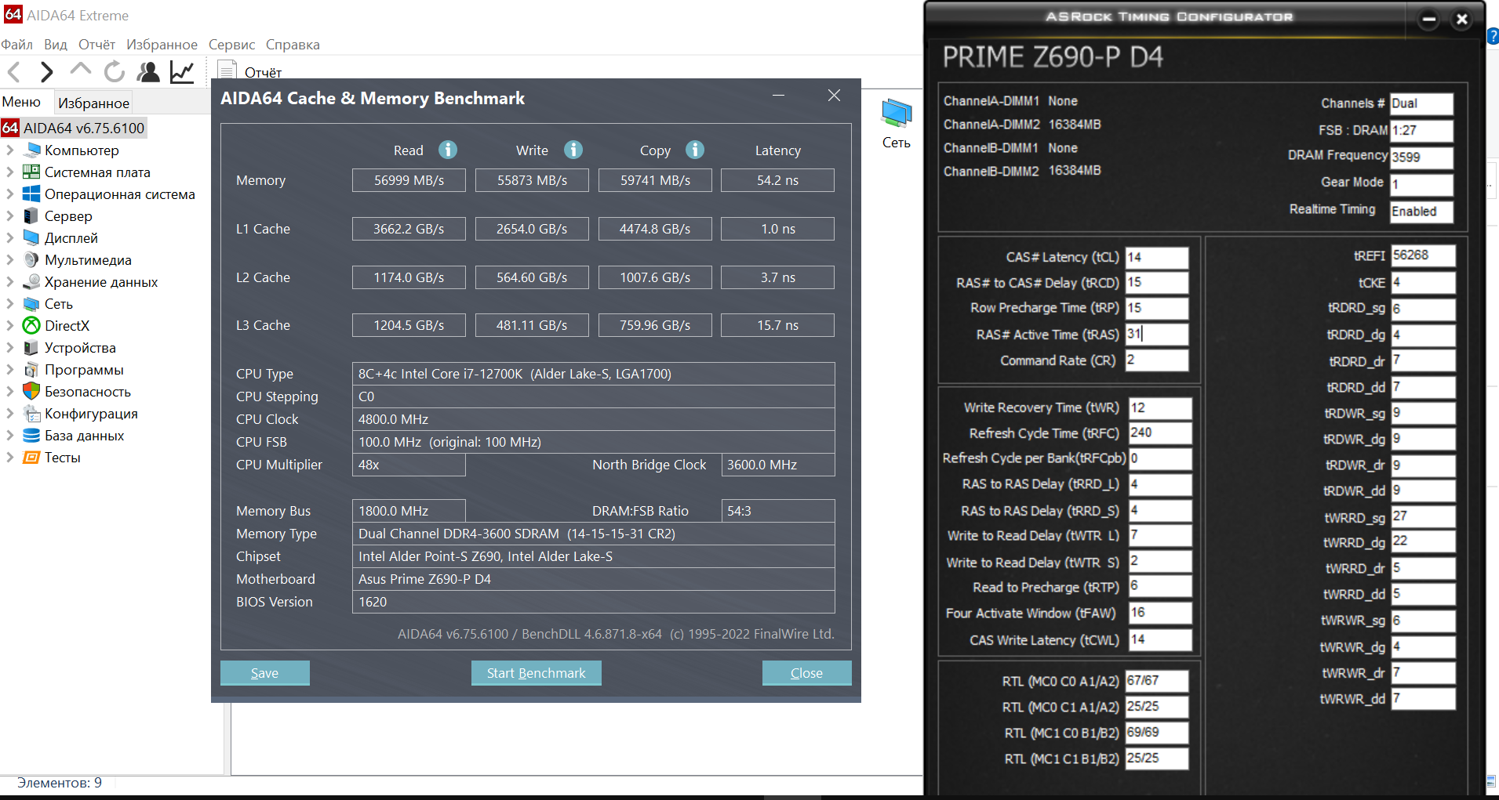This screenshot has width=1499, height=800.
Task: Click the Gear Mode field
Action: [1421, 184]
